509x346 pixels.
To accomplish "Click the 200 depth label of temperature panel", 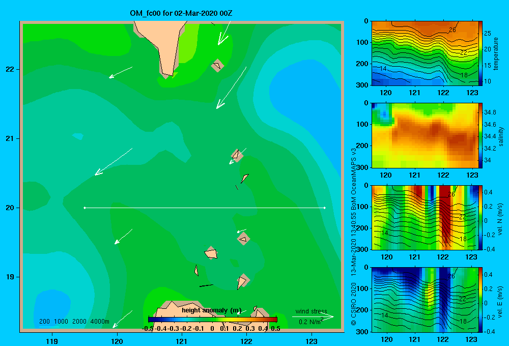I will (362, 64).
